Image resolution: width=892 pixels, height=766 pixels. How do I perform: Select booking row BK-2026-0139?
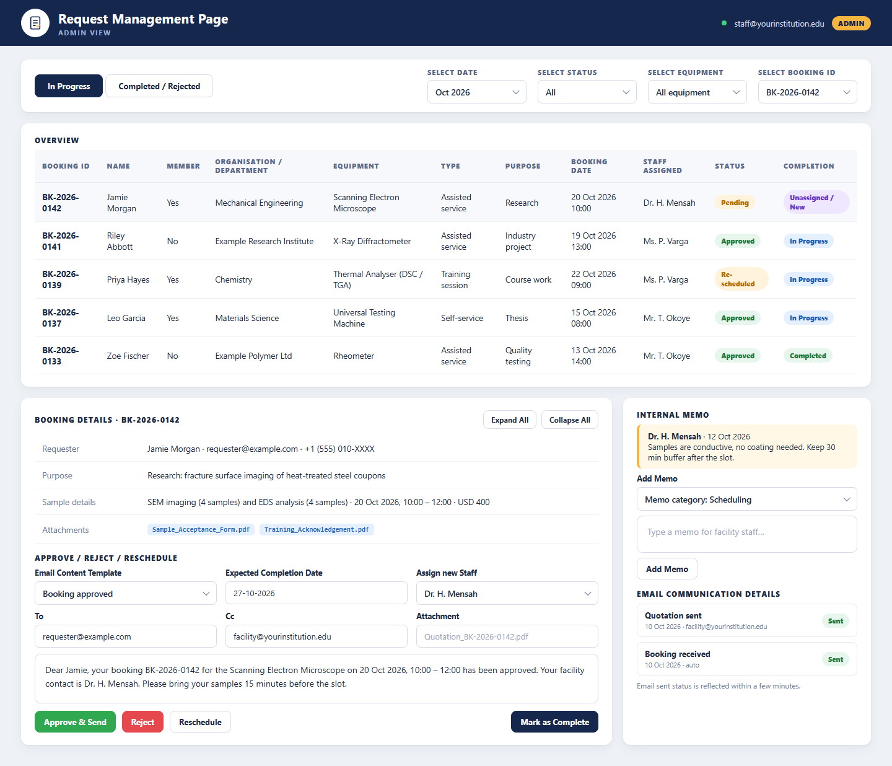pos(446,280)
